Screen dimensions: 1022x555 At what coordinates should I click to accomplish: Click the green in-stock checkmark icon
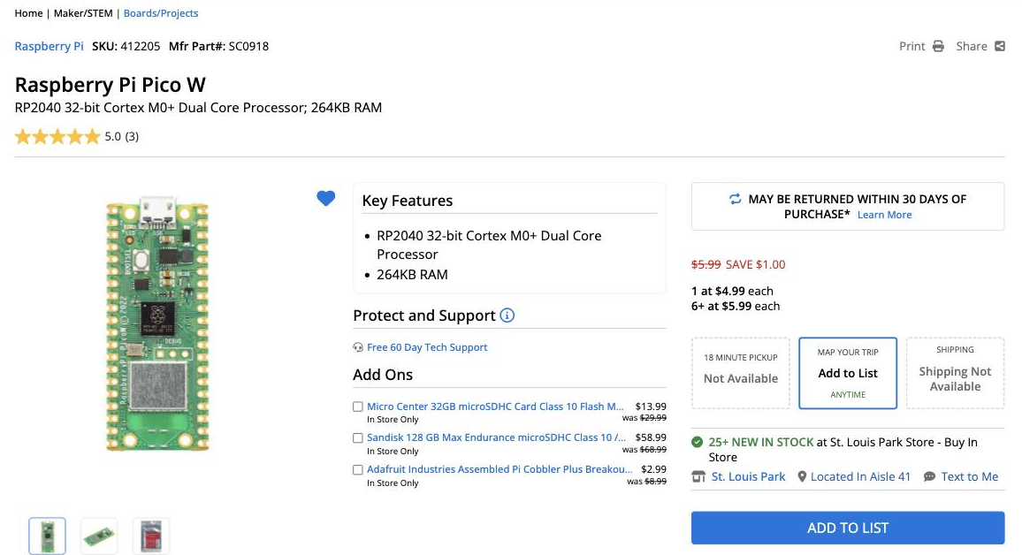698,442
